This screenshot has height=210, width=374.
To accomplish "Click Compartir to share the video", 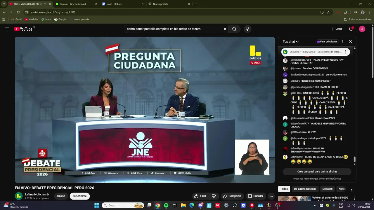I will pos(232,196).
